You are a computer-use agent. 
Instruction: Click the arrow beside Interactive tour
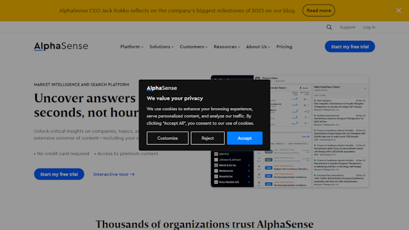(x=132, y=174)
